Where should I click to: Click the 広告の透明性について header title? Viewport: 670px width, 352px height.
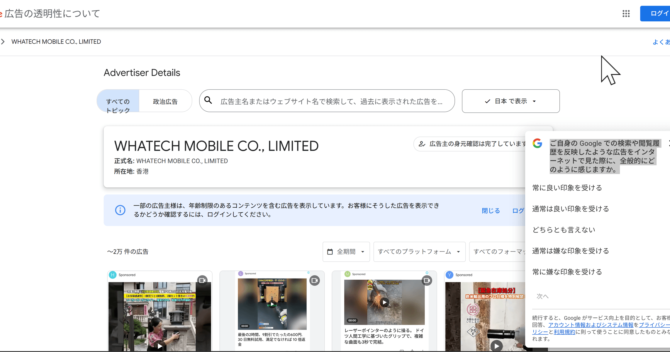[52, 13]
